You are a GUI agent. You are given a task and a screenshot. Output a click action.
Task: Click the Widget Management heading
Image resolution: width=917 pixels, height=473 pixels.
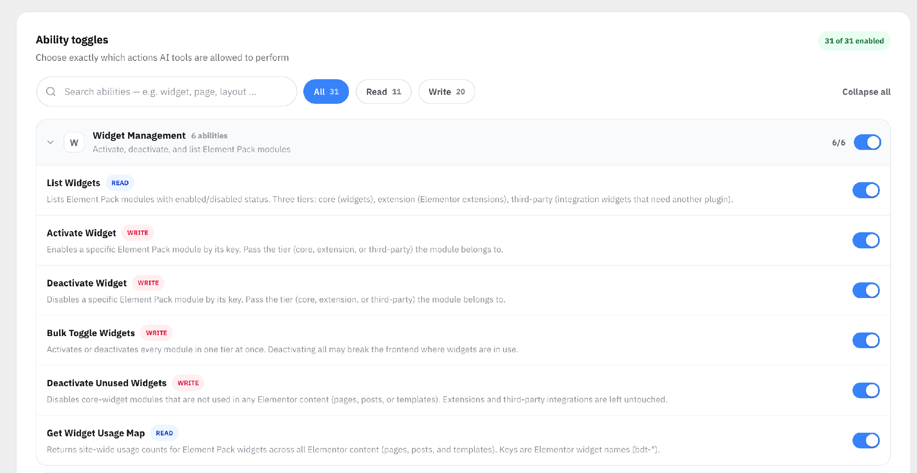[139, 136]
